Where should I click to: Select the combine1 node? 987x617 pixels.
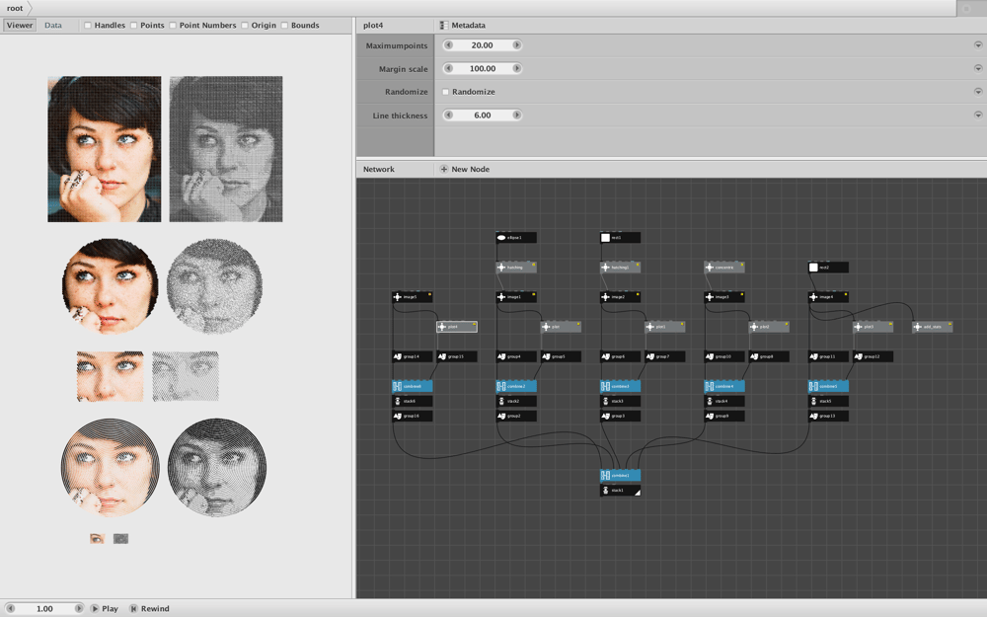[x=620, y=476]
